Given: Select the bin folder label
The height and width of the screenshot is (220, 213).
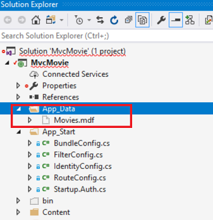Looking at the screenshot, I should (x=48, y=201).
